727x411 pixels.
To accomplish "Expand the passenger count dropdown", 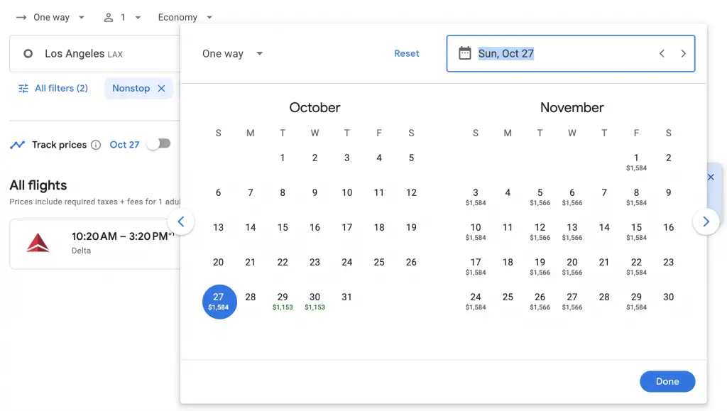I will [x=122, y=17].
